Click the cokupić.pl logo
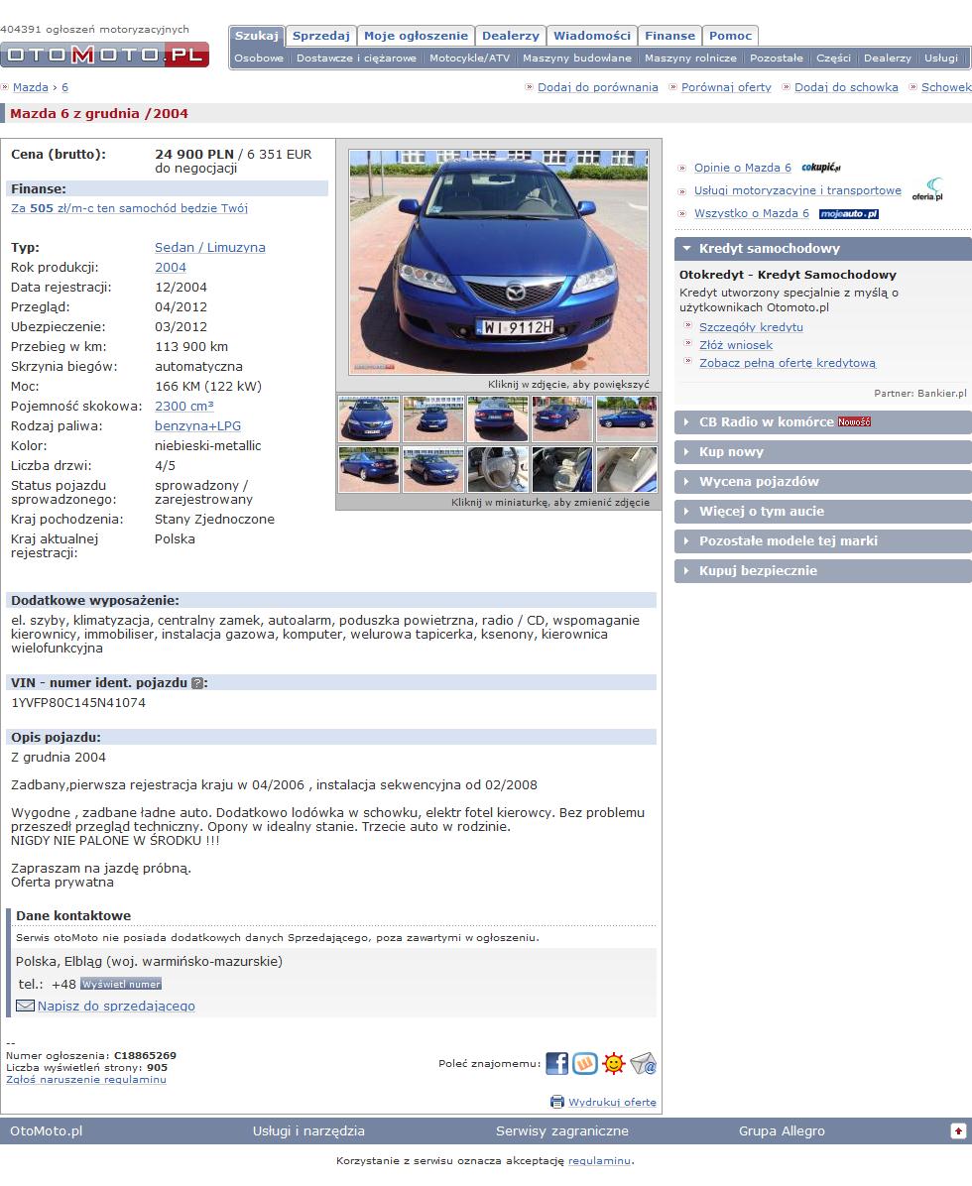Image resolution: width=972 pixels, height=1186 pixels. pos(820,168)
